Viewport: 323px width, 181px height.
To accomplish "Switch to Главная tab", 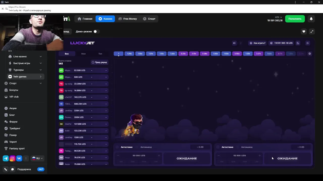I will coord(85,19).
